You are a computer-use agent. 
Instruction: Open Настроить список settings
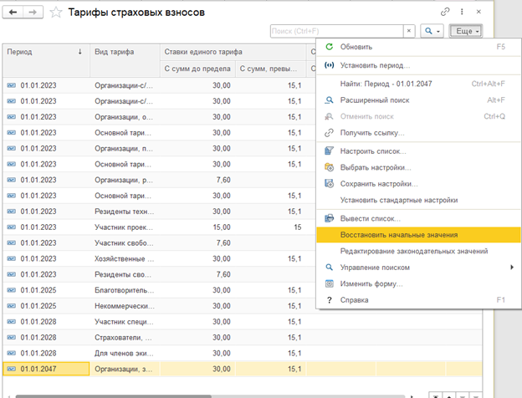(373, 151)
